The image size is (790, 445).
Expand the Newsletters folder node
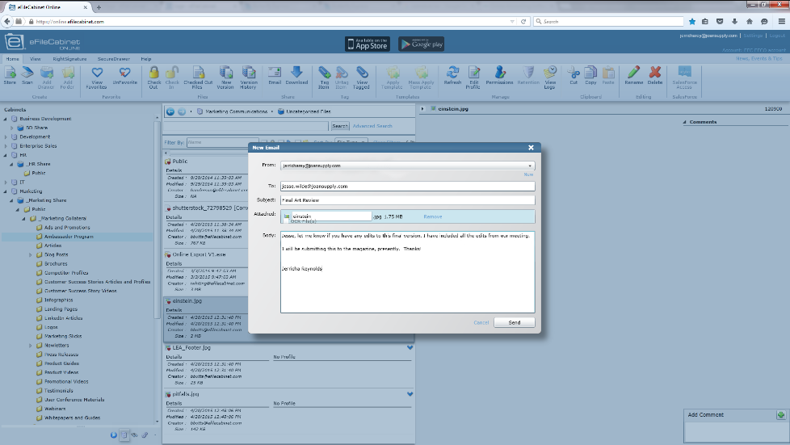click(31, 346)
